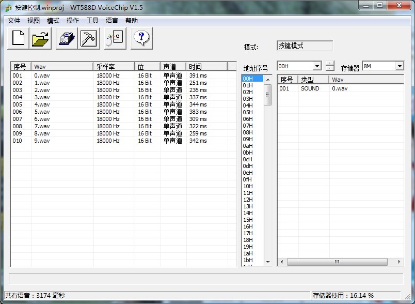
Task: Open the 地址序号 dropdown
Action: pos(317,66)
